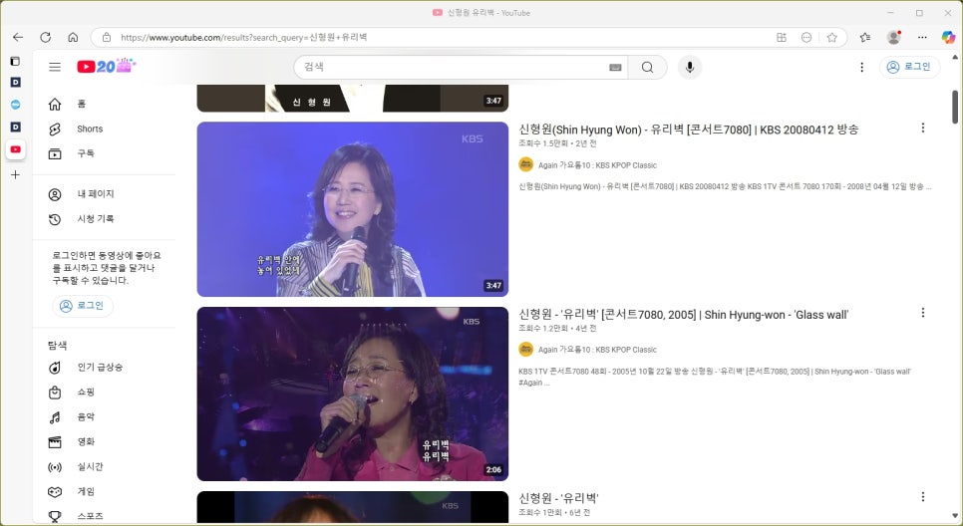Click the magnifier search button
Viewport: 963px width, 526px height.
click(647, 67)
